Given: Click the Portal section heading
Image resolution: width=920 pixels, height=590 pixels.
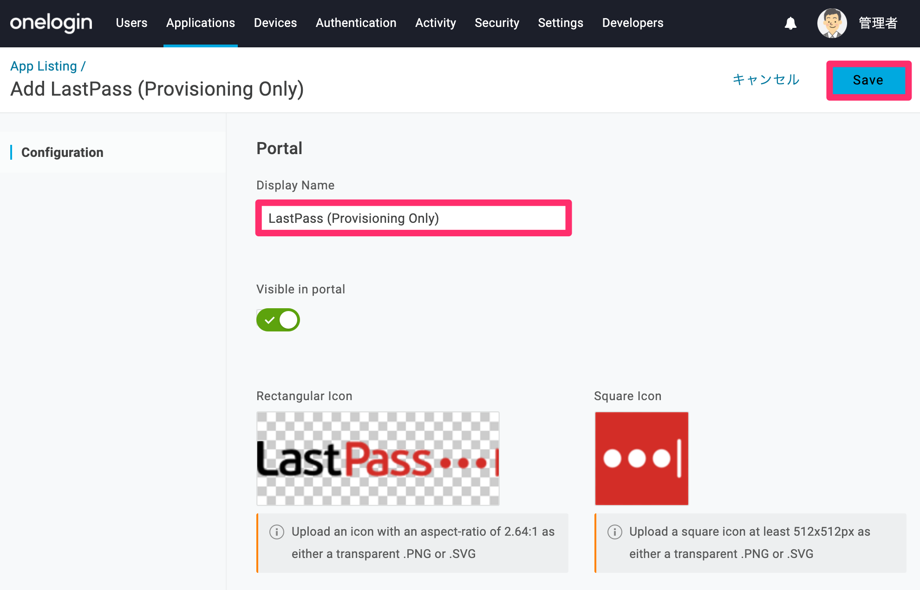Looking at the screenshot, I should (x=279, y=149).
